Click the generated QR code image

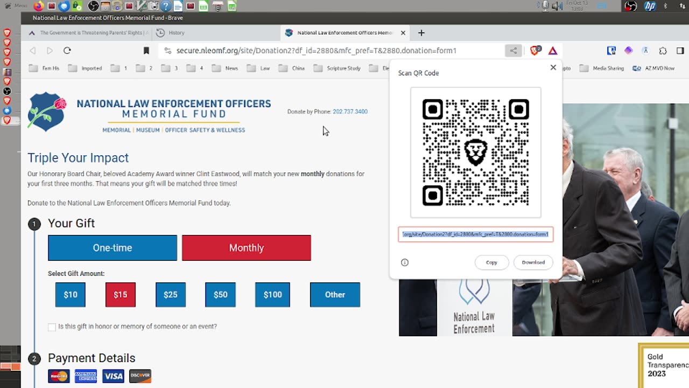point(476,153)
